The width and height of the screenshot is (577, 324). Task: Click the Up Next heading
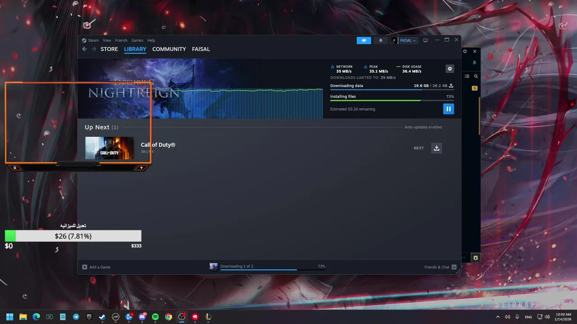(x=101, y=127)
